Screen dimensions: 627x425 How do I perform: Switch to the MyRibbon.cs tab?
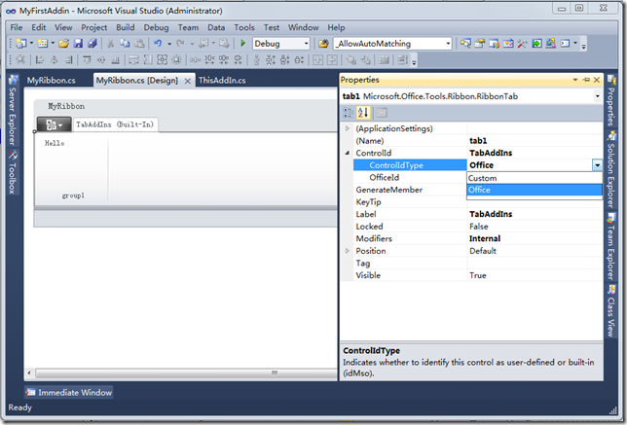[52, 81]
